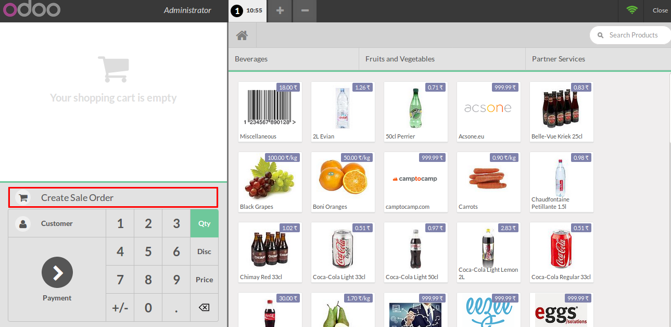This screenshot has height=327, width=671.
Task: Open the Partner Services category
Action: click(598, 59)
